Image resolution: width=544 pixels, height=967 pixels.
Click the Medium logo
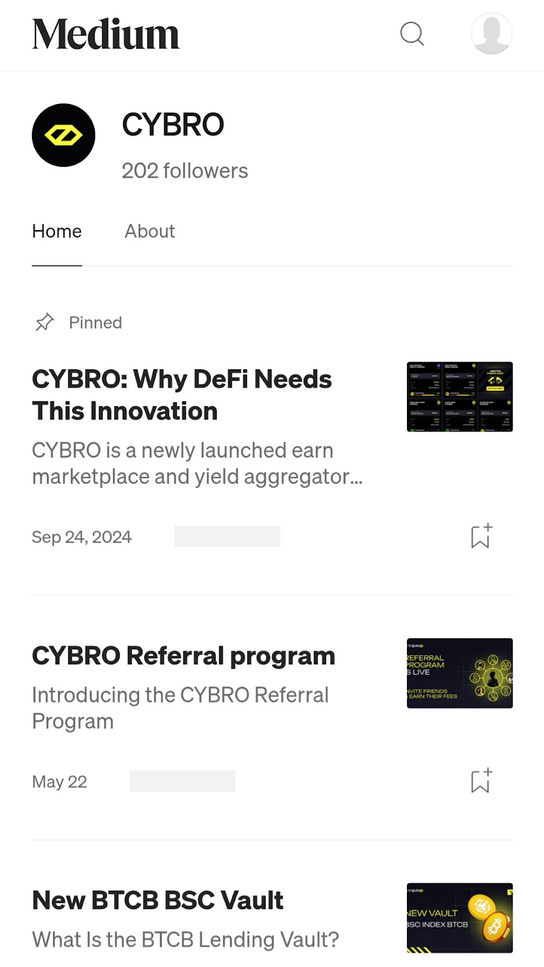[x=106, y=34]
